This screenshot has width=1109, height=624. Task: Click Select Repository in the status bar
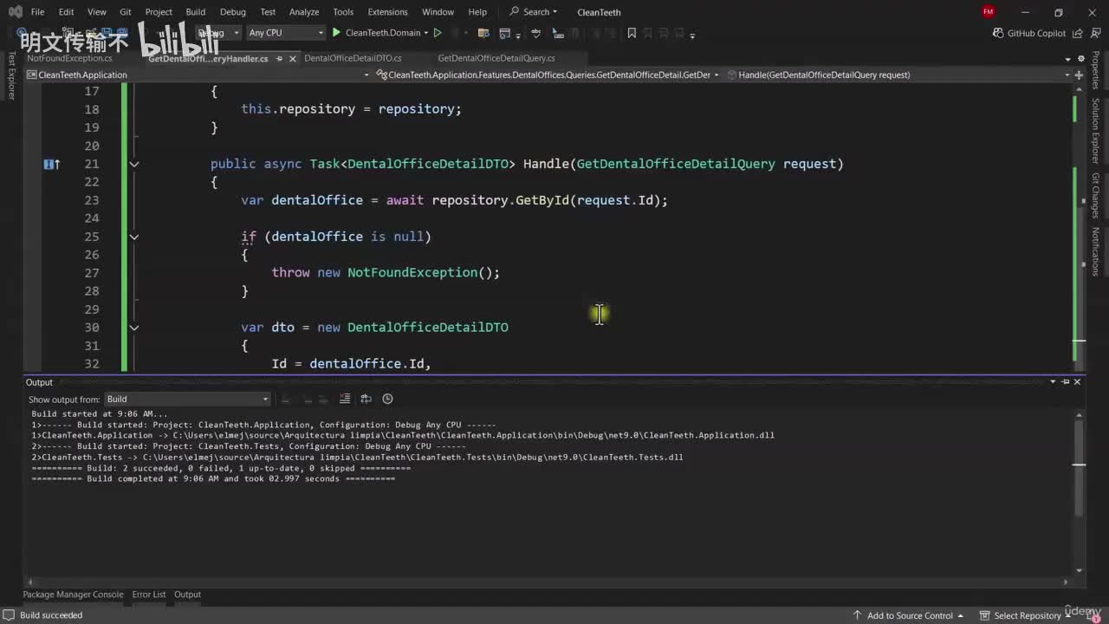point(1027,615)
